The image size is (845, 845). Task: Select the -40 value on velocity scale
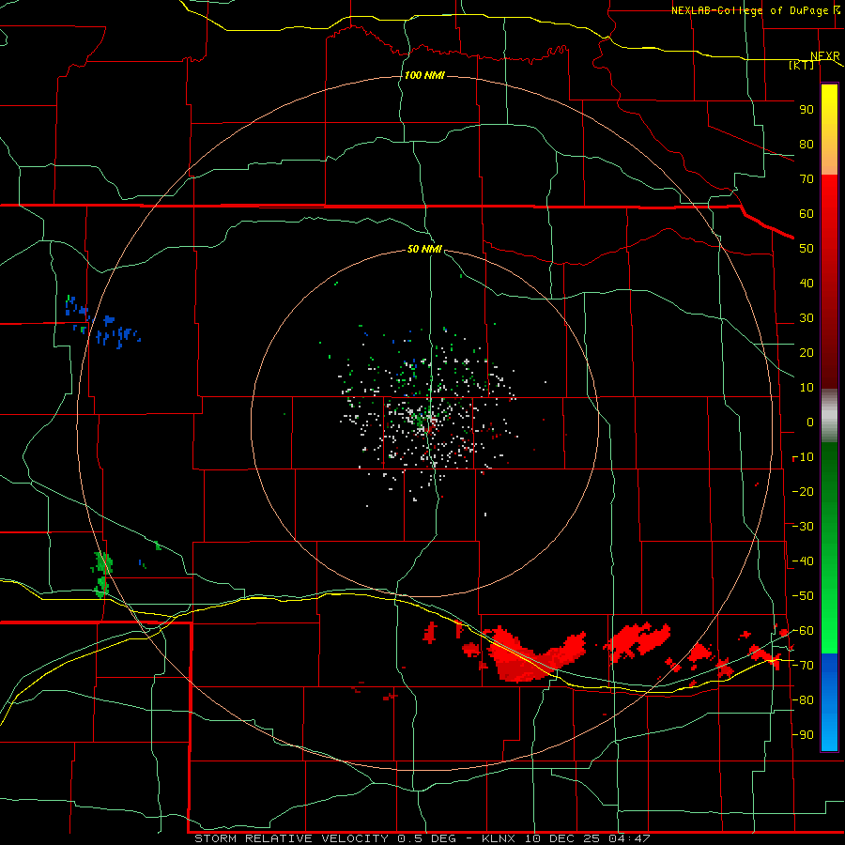pos(803,561)
